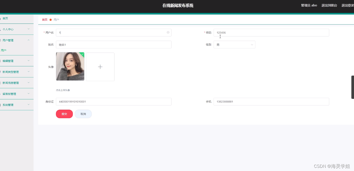Clear the 用户名 field with the x icon
This screenshot has width=354, height=171.
pos(168,32)
